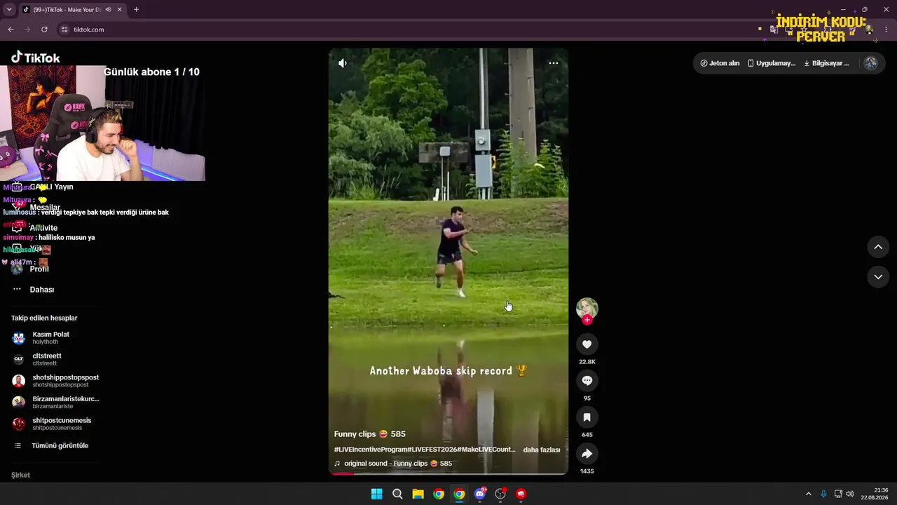Like the video with the heart icon
The image size is (897, 505).
click(587, 344)
